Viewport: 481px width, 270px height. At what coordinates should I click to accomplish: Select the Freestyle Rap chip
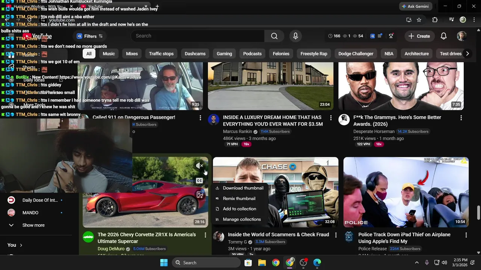(x=314, y=54)
